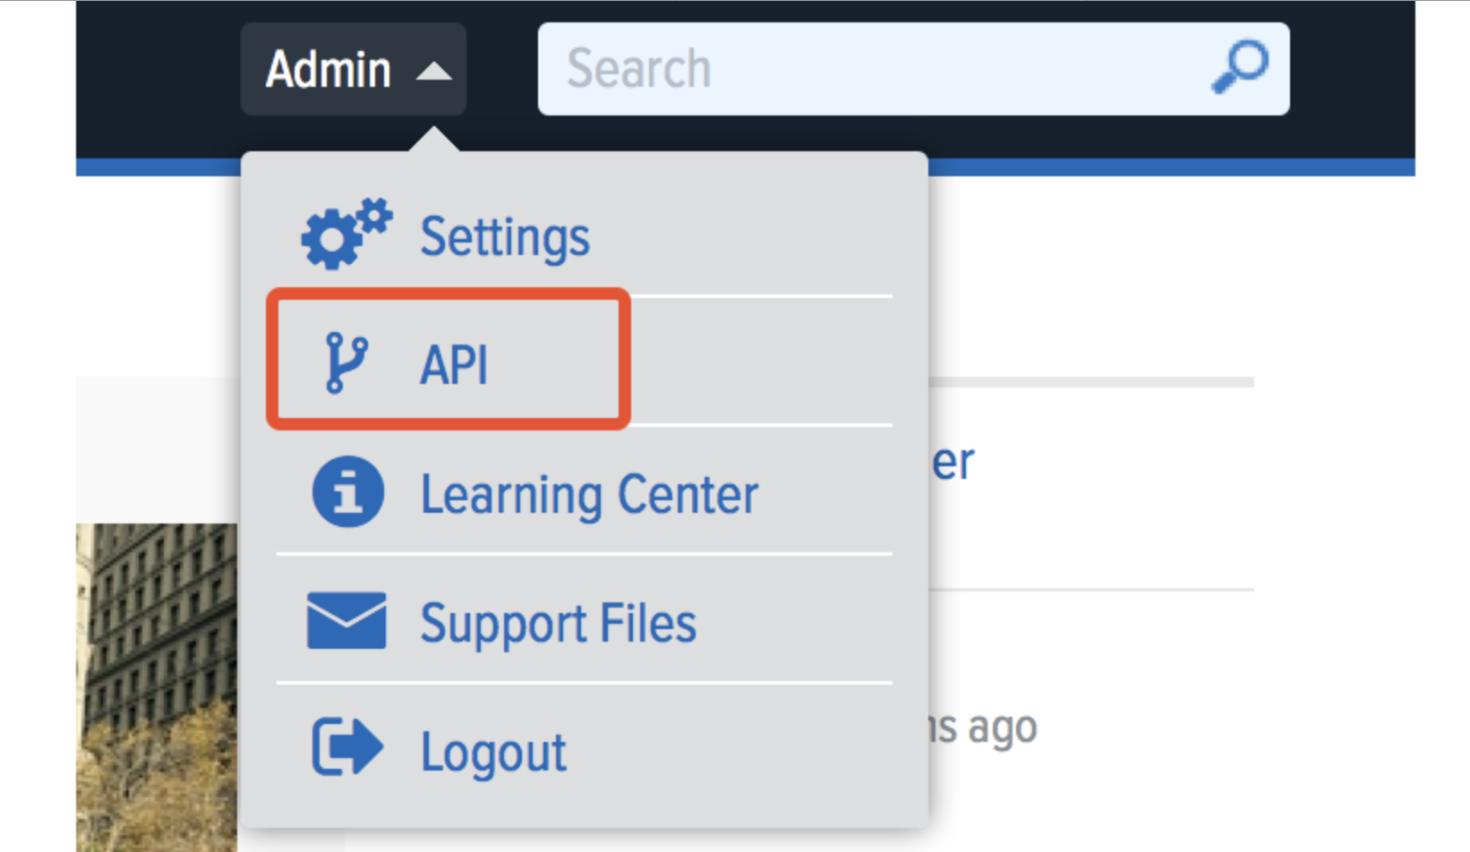Click the API branch icon
Screen dimensions: 1470x852
346,362
